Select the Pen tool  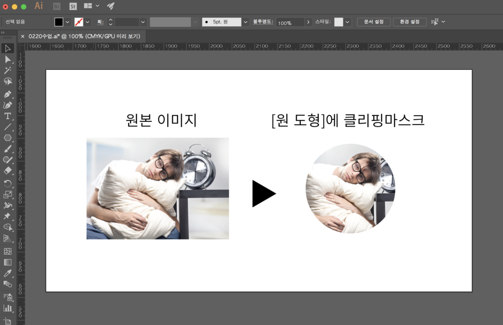click(8, 94)
